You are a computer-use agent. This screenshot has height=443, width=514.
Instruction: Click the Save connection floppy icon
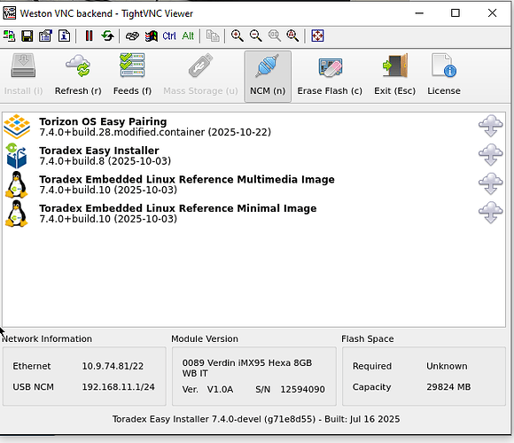point(27,35)
